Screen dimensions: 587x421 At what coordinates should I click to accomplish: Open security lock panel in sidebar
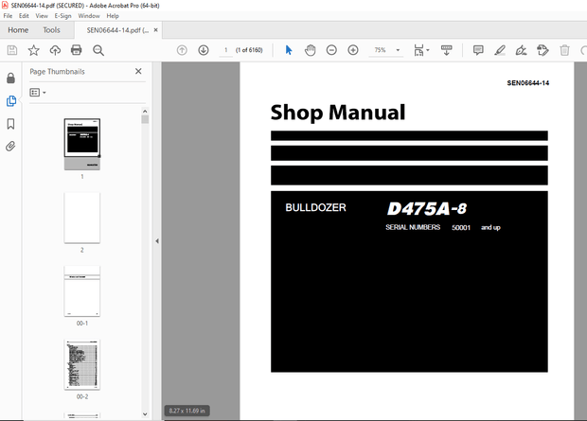[x=10, y=78]
